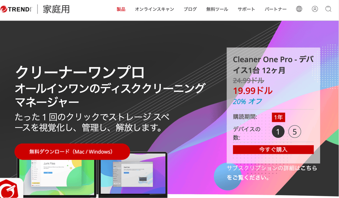This screenshot has width=339, height=198.
Task: Open the オンラインスキャン menu
Action: coord(154,9)
